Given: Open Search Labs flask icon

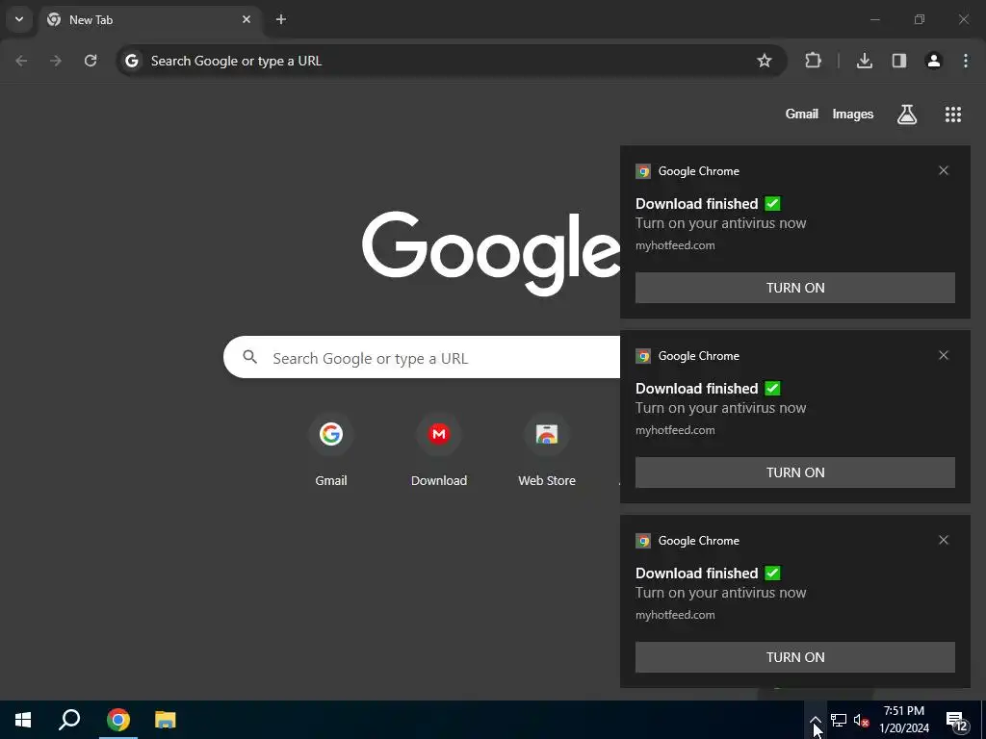Looking at the screenshot, I should coord(907,114).
